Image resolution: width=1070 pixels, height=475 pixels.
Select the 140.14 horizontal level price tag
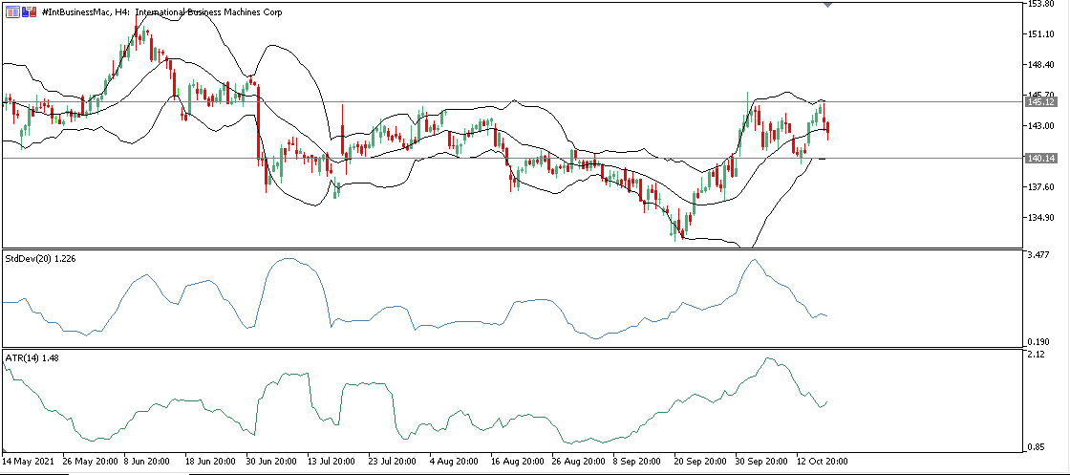(x=1042, y=159)
